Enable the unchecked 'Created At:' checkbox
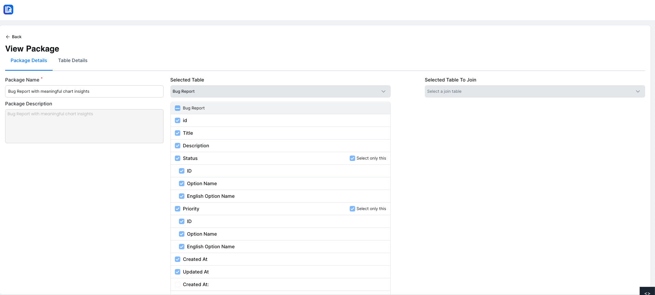The width and height of the screenshot is (655, 295). point(178,284)
